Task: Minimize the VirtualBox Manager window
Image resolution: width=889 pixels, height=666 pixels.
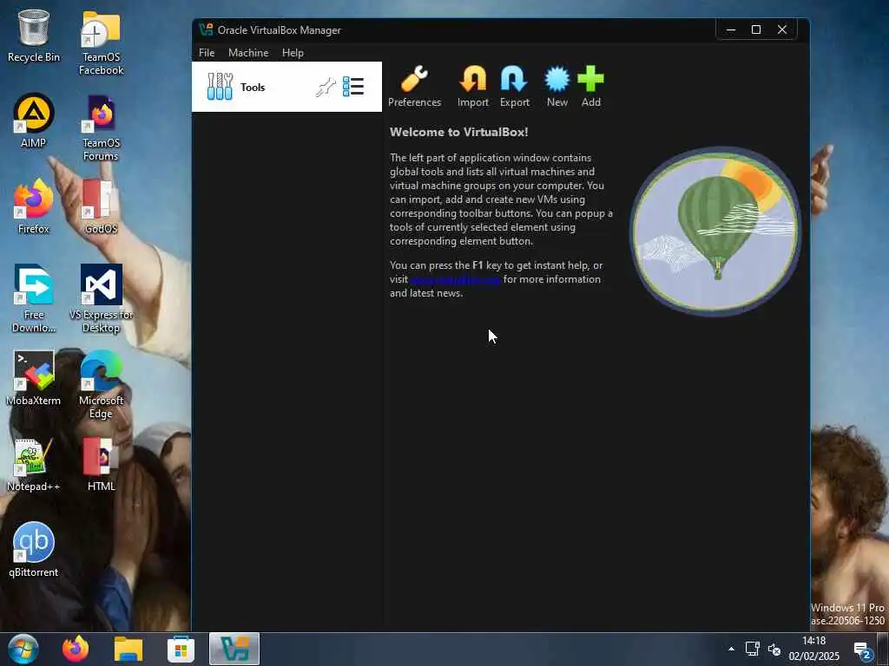Action: coord(731,29)
